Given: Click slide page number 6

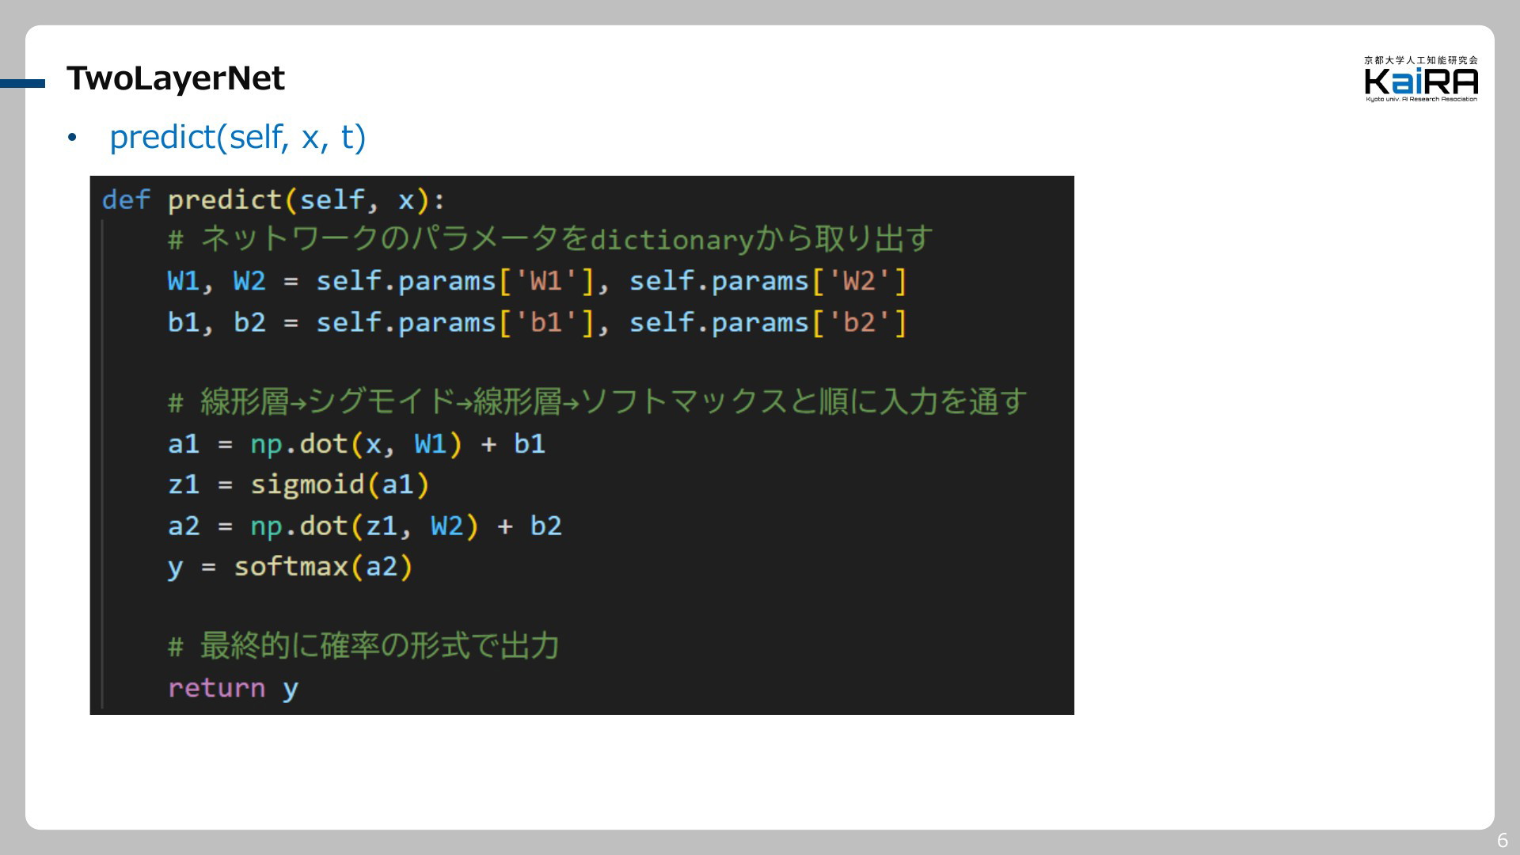Looking at the screenshot, I should 1502,840.
